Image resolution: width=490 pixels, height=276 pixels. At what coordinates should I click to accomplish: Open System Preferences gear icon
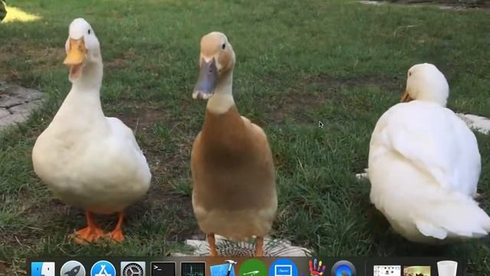pos(133,269)
